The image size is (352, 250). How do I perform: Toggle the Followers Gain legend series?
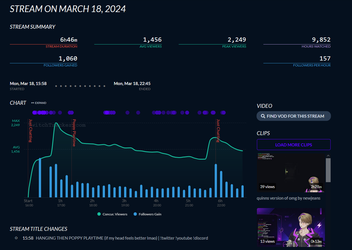coord(147,214)
